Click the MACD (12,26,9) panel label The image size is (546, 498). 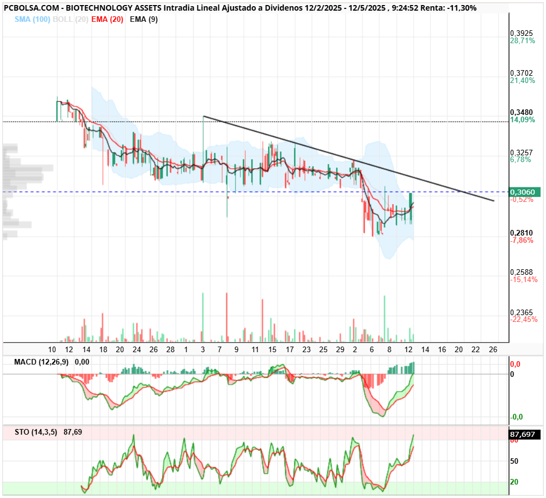[x=41, y=362]
